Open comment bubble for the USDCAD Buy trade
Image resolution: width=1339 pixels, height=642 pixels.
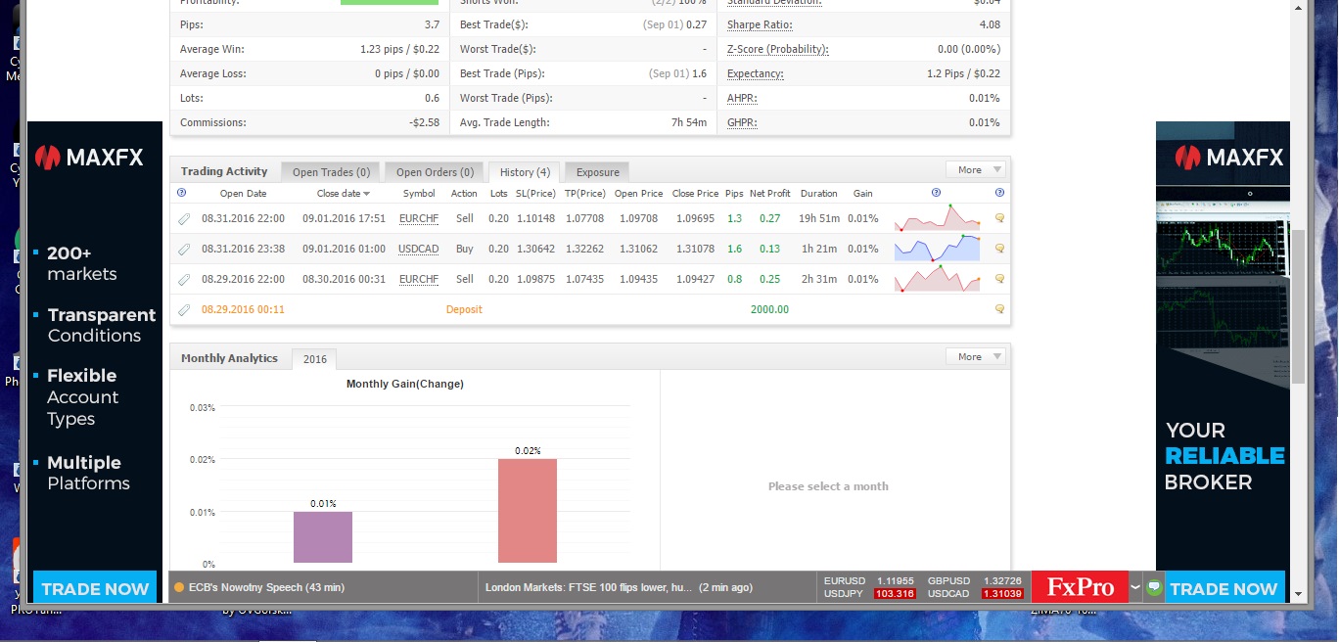point(999,250)
